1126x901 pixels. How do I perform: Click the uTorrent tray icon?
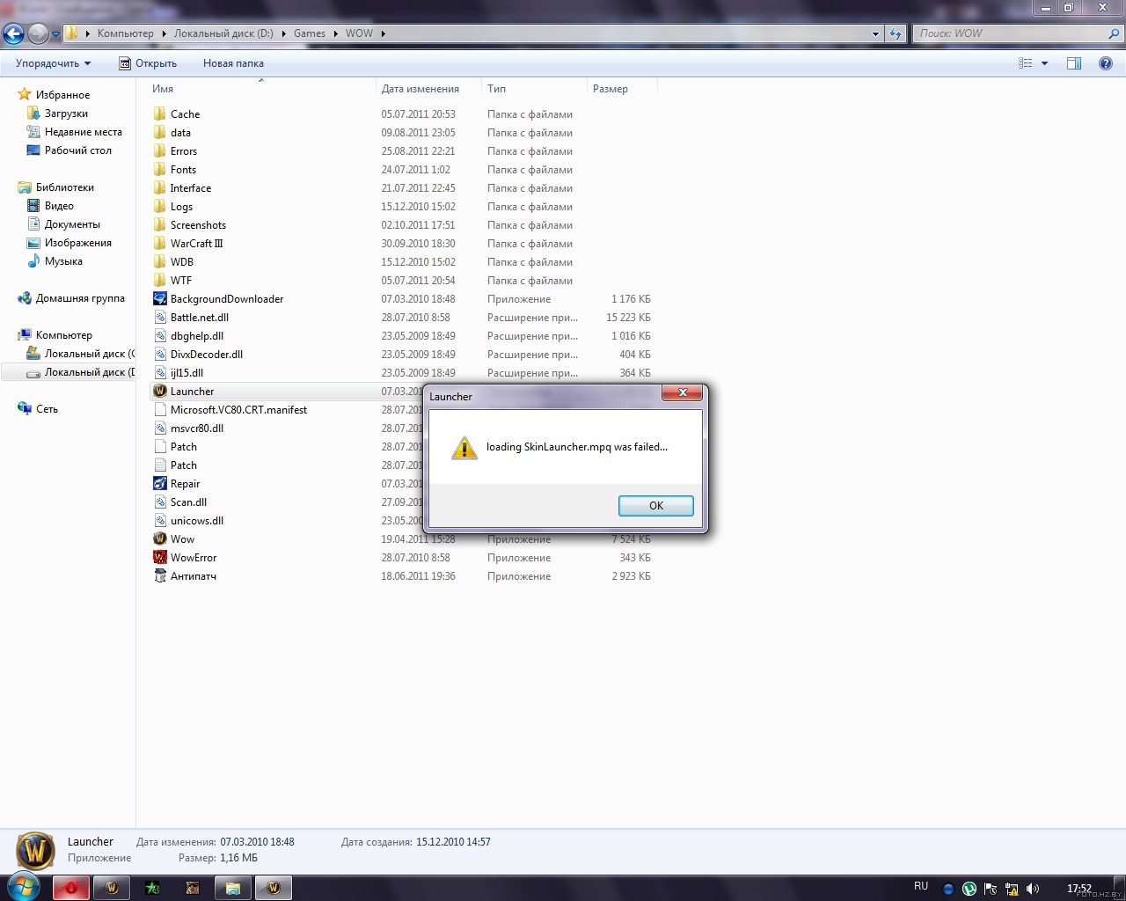pyautogui.click(x=969, y=889)
